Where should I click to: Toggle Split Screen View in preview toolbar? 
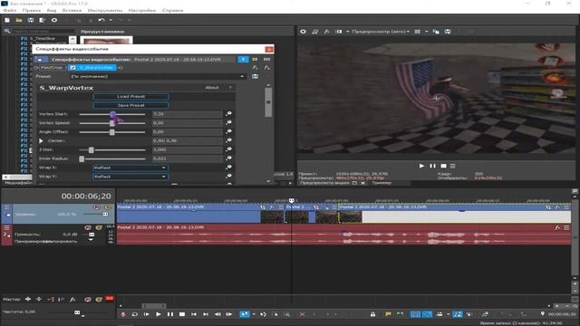[338, 32]
